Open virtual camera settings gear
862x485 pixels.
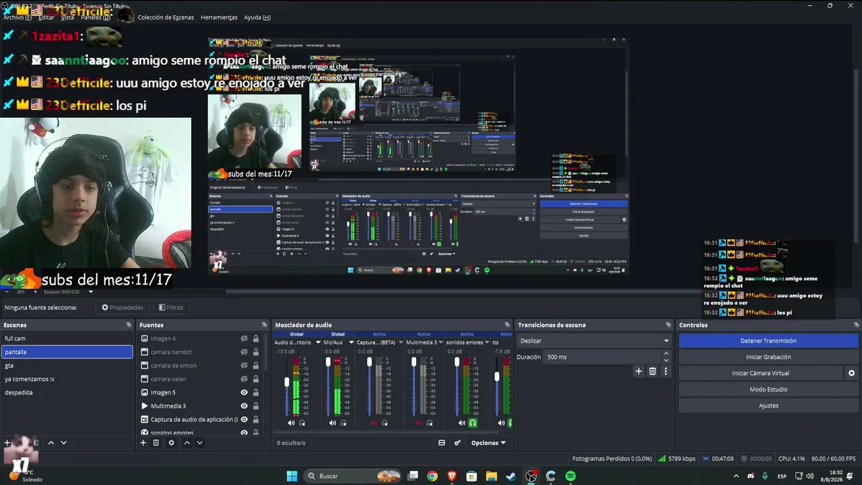tap(851, 373)
